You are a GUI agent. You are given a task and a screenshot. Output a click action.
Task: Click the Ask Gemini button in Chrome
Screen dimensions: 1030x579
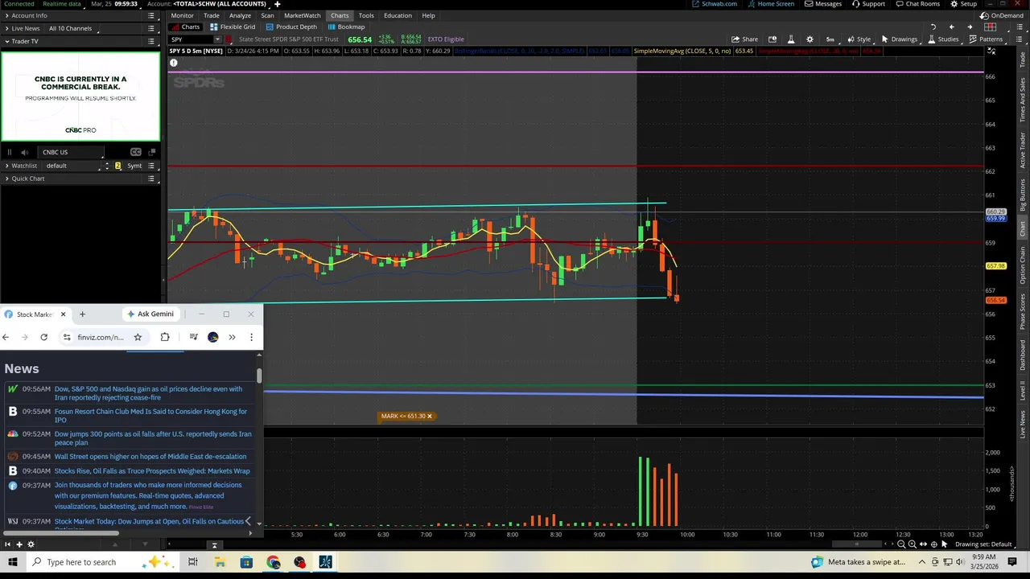(x=150, y=314)
